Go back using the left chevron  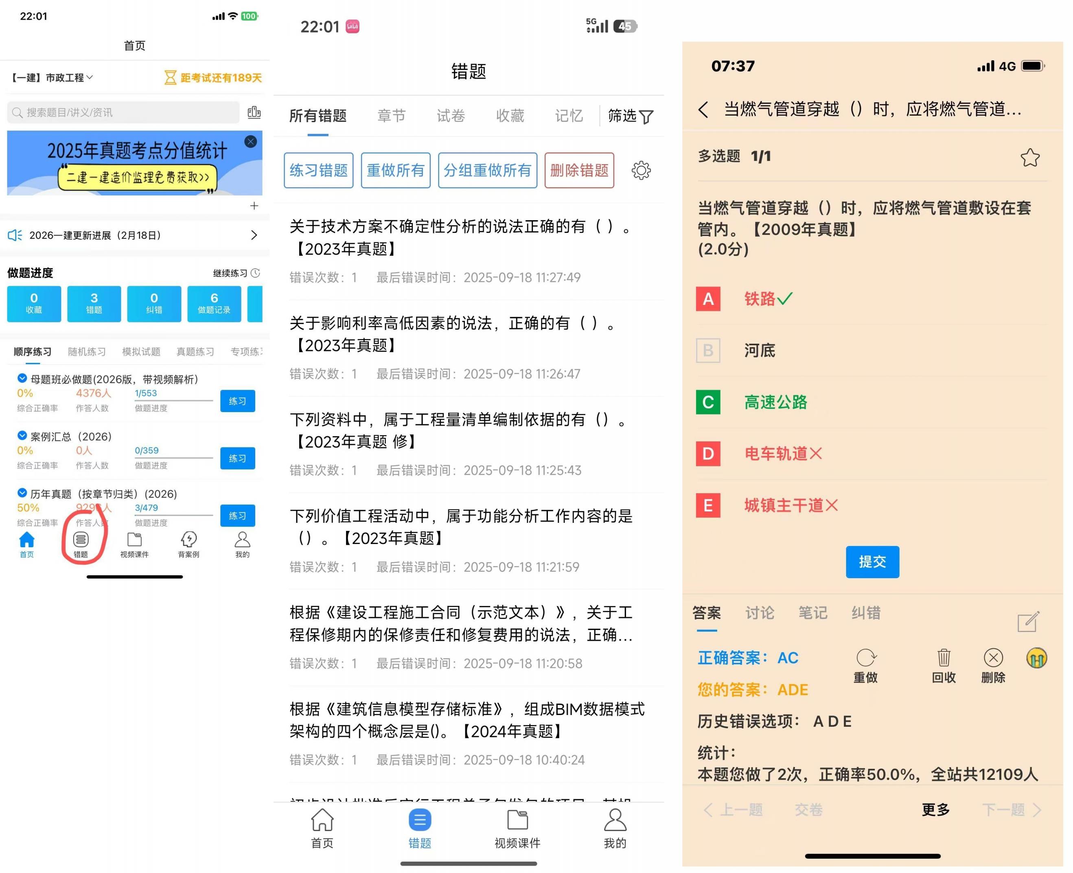(703, 109)
